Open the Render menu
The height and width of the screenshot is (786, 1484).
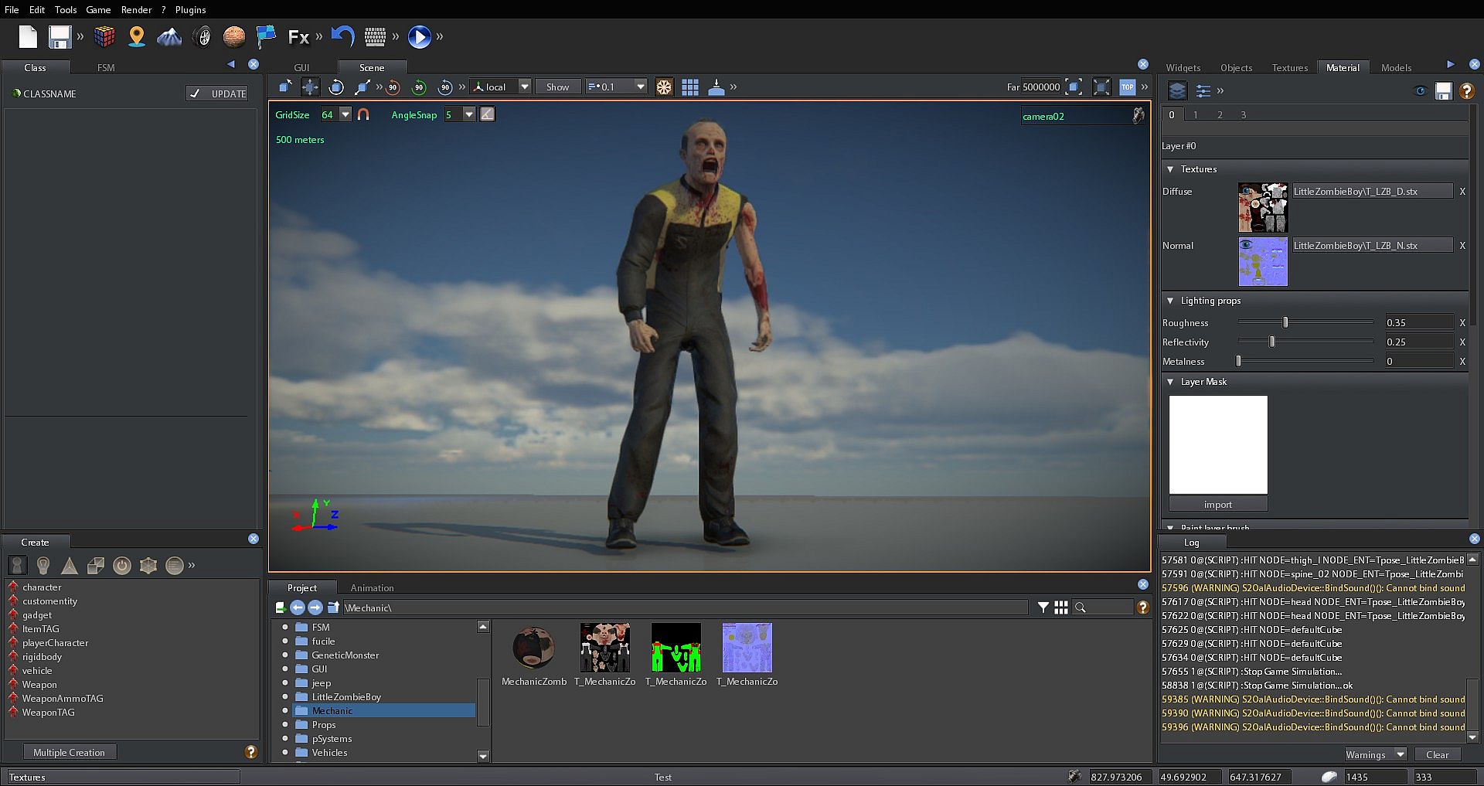coord(136,10)
